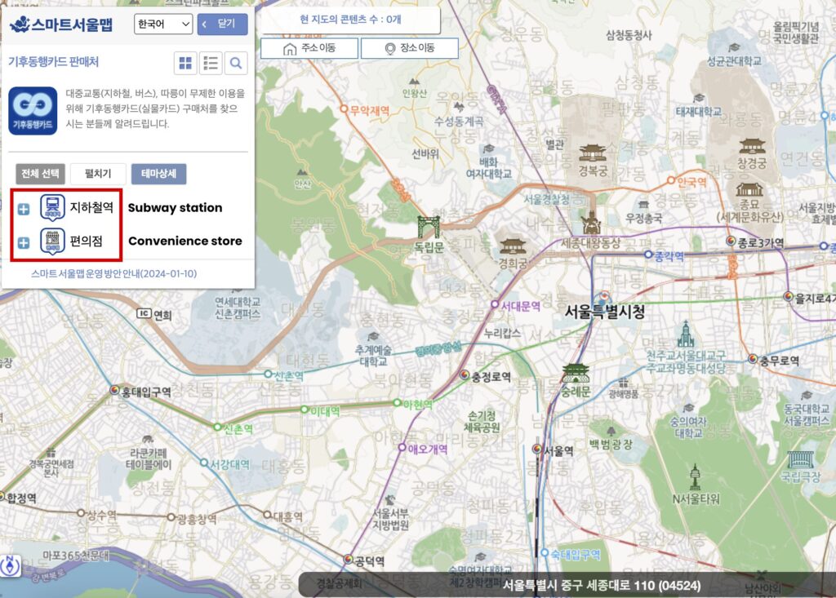Switch to grid view icon
The image size is (836, 598).
click(x=185, y=64)
